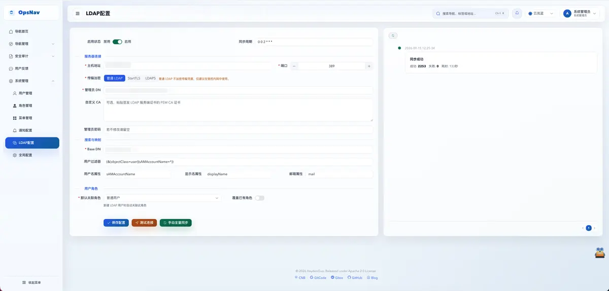The image size is (609, 291).
Task: Click the 安全审计 document icon
Action: [11, 56]
